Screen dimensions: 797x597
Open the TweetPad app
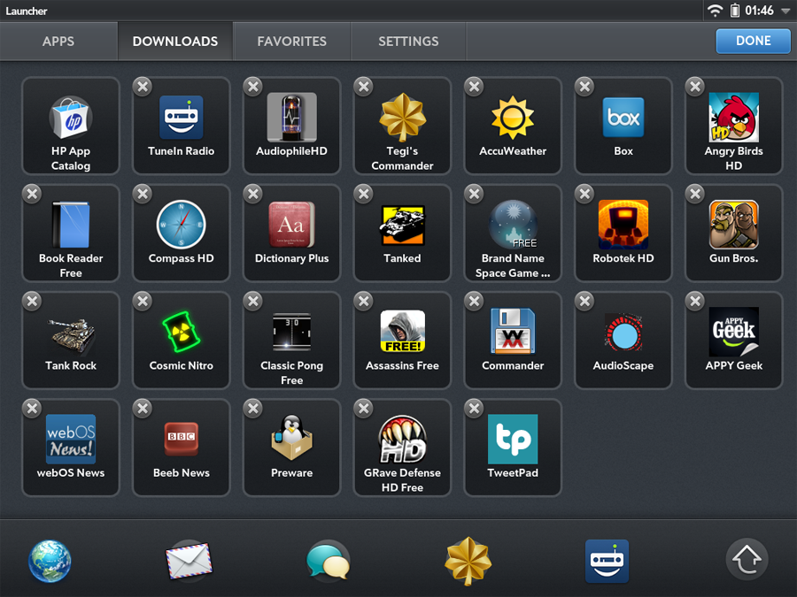[x=513, y=448]
